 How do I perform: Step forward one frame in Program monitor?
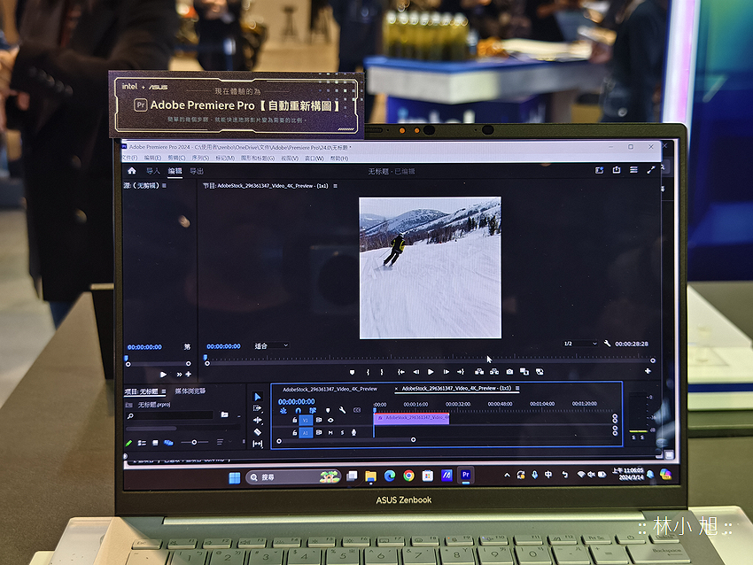[x=446, y=372]
